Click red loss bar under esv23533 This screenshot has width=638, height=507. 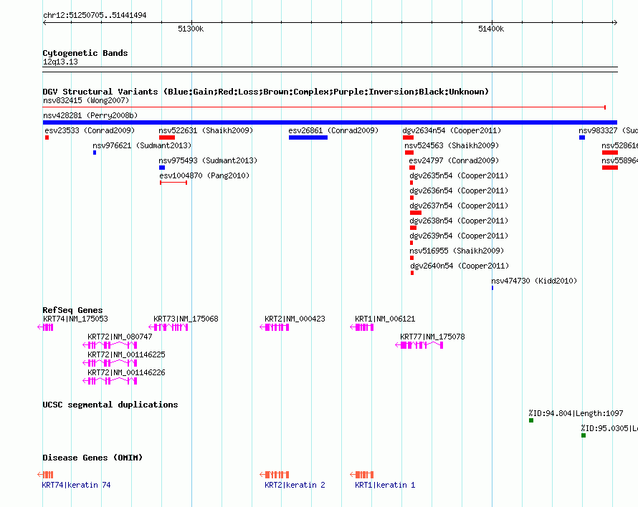tap(47, 137)
